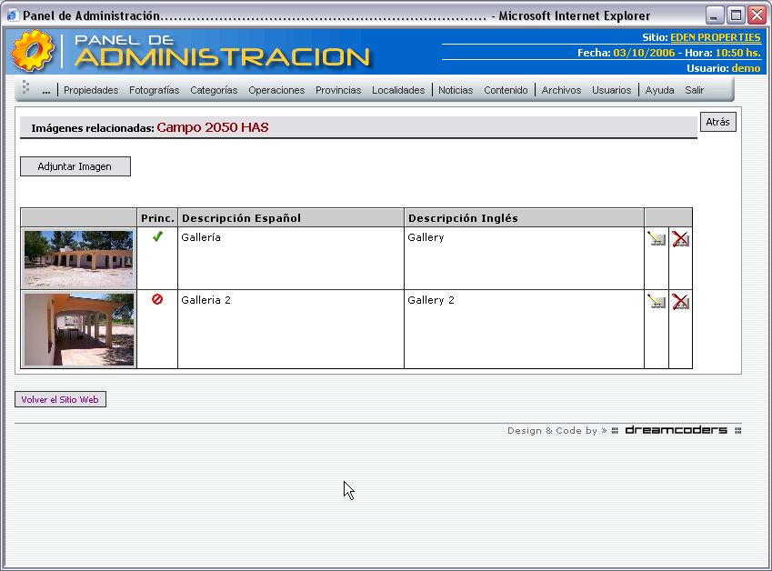Click the edit icon for Gallería row
The width and height of the screenshot is (772, 571).
(657, 239)
